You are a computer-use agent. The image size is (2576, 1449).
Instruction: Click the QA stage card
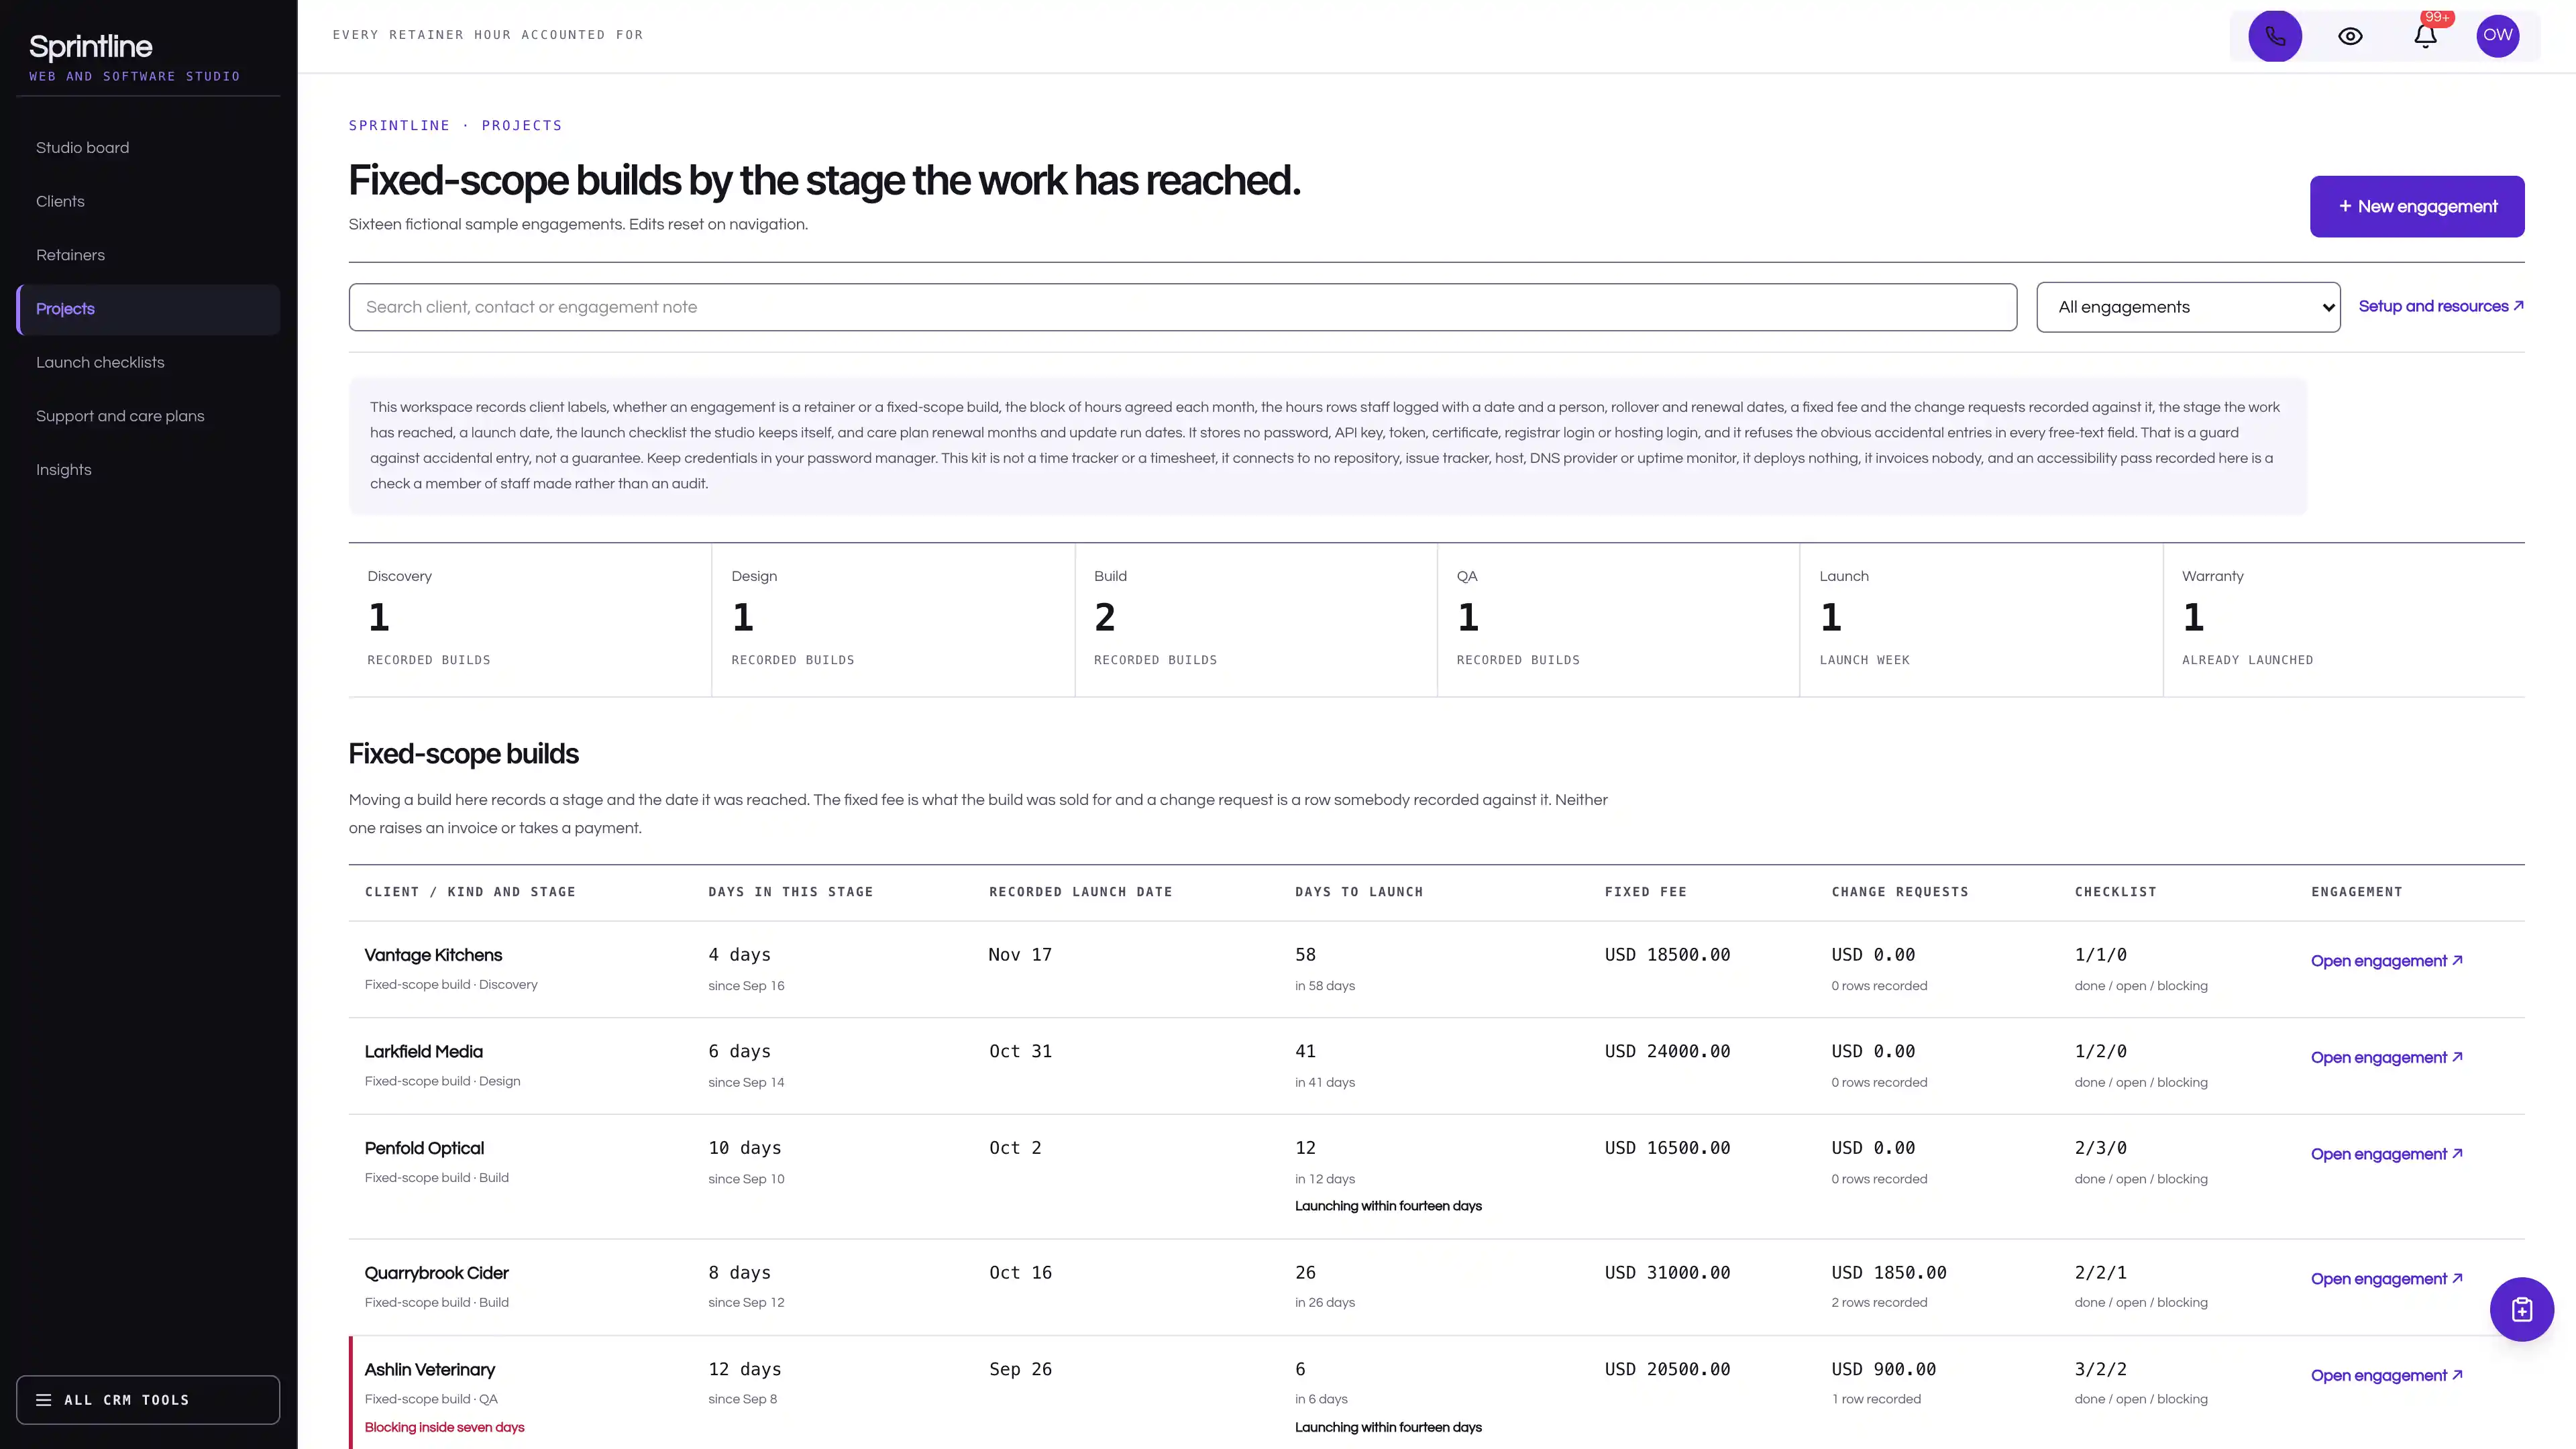pyautogui.click(x=1619, y=620)
